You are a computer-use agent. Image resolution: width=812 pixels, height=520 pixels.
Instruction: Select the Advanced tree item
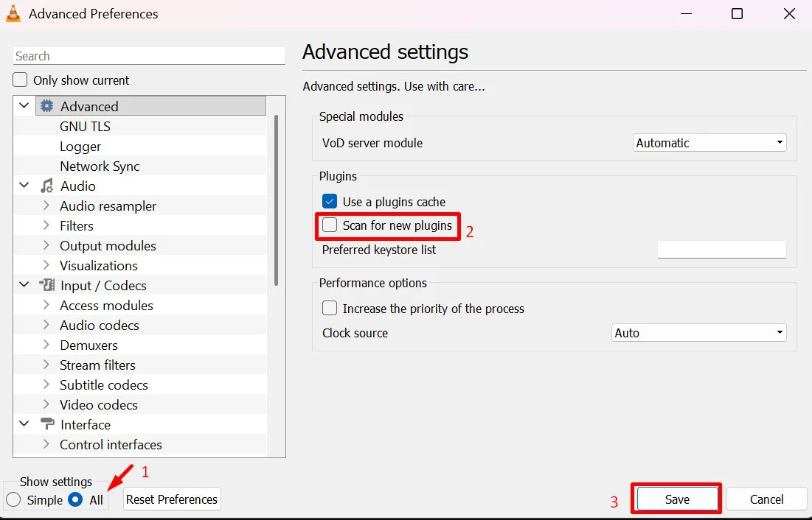[x=89, y=106]
